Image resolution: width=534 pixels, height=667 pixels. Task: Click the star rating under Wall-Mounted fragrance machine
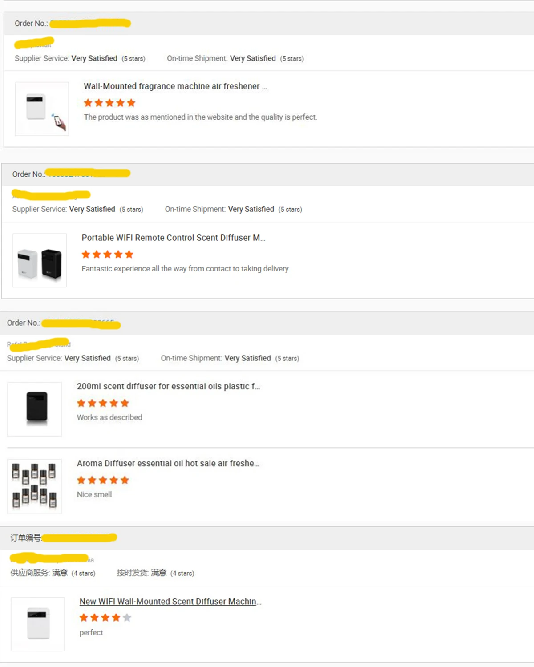point(109,103)
